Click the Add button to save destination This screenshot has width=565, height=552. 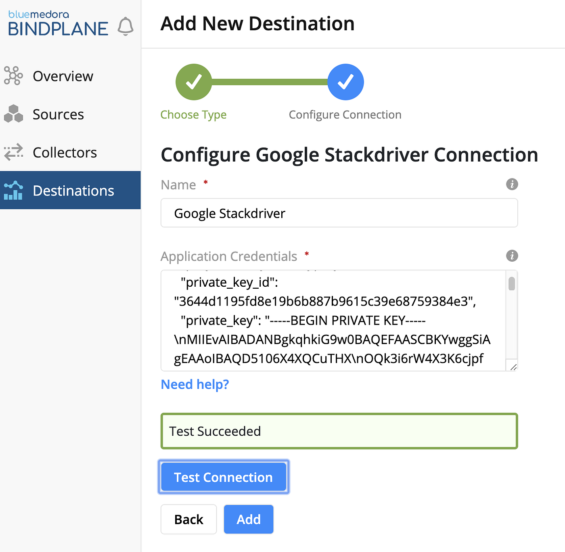pos(249,519)
